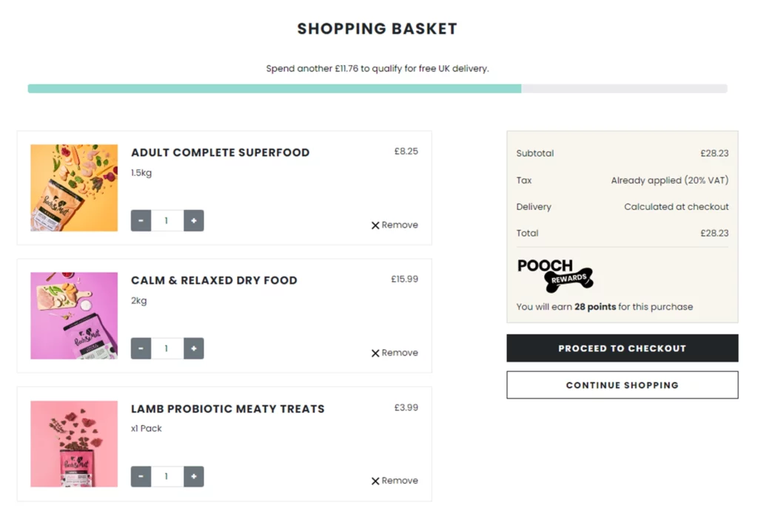Click Proceed to Checkout button

click(x=622, y=348)
